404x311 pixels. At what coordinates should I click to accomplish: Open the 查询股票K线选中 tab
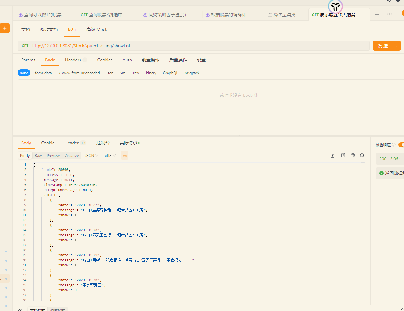[103, 15]
